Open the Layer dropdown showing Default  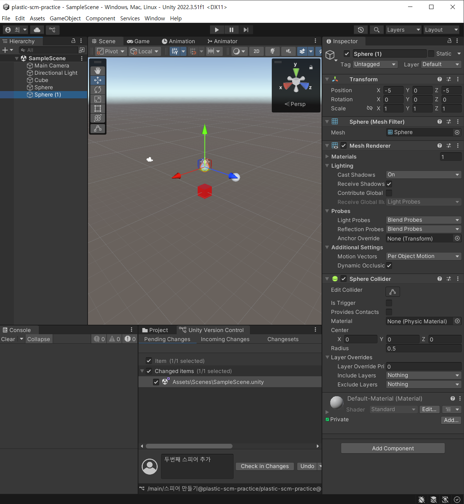point(441,64)
